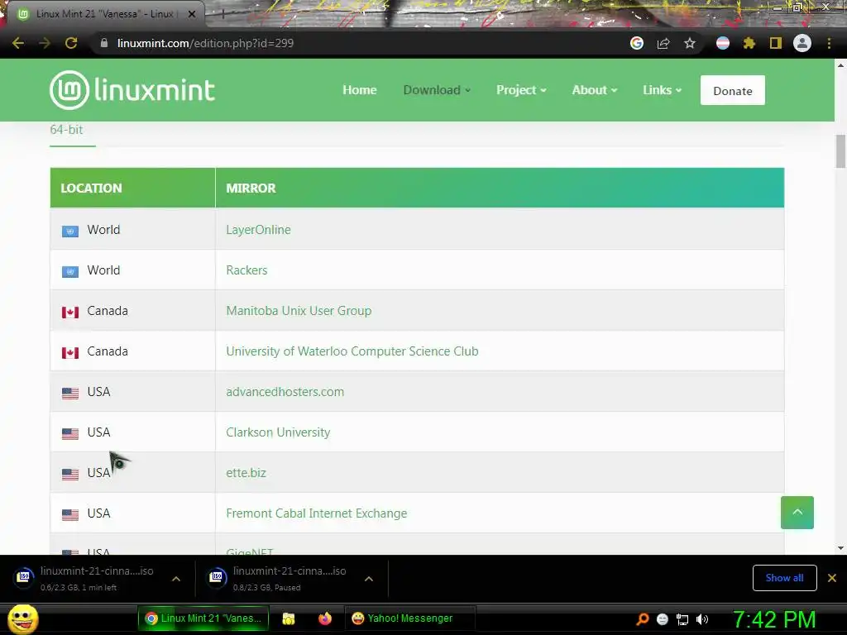Select the 64-bit tab
This screenshot has height=635, width=847.
pyautogui.click(x=66, y=130)
